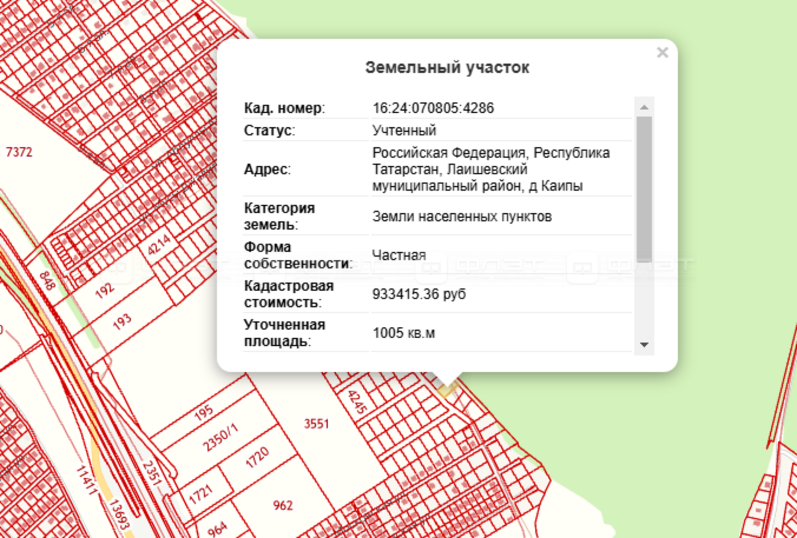Click cadastral number 16:24:070805:4286 value

(433, 108)
